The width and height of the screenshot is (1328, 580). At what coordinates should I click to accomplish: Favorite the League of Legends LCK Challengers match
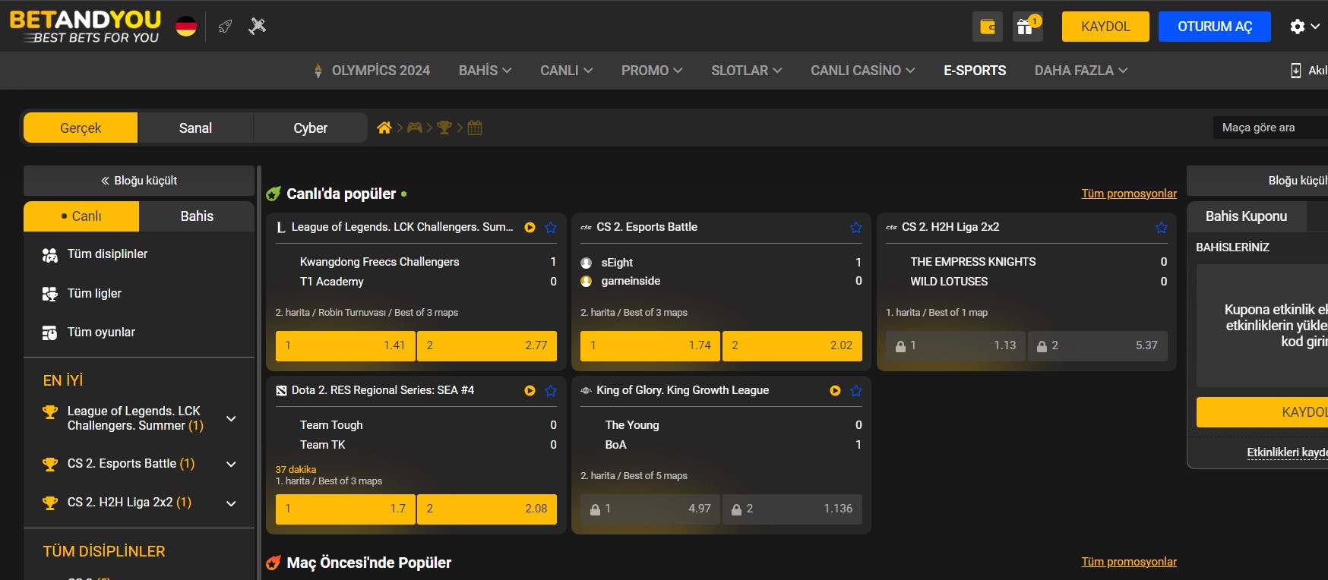pyautogui.click(x=551, y=227)
